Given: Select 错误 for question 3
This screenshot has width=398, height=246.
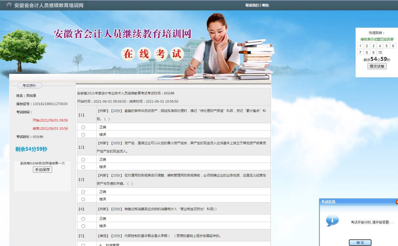Looking at the screenshot, I should [83, 199].
